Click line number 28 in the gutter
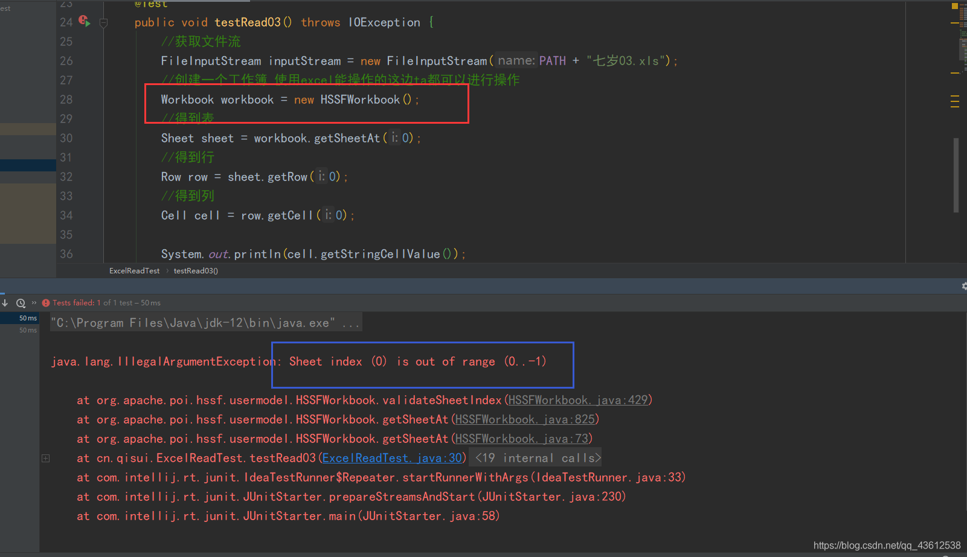This screenshot has width=967, height=557. pos(66,99)
